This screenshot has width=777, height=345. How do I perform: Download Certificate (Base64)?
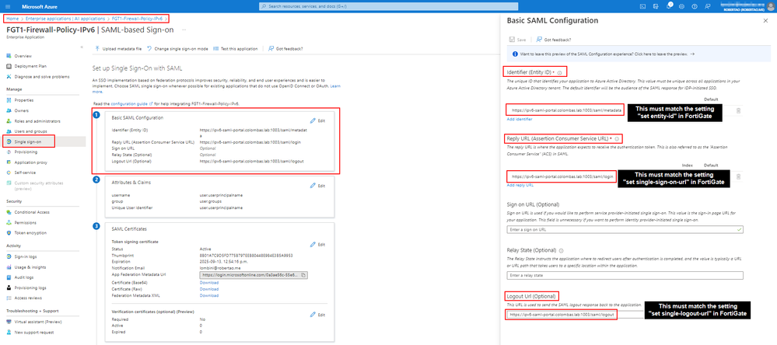point(209,283)
